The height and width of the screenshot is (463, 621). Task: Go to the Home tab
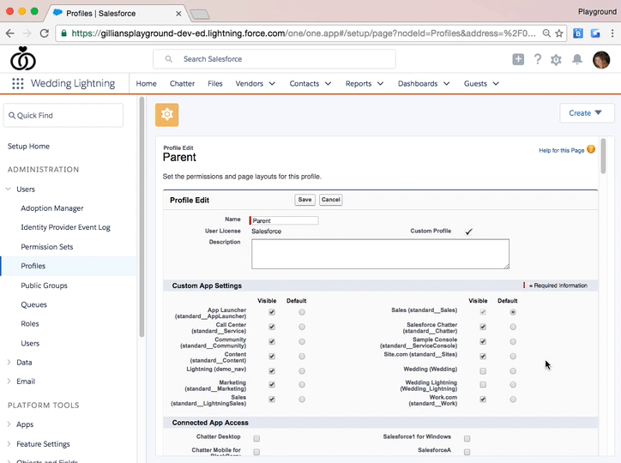(x=146, y=83)
